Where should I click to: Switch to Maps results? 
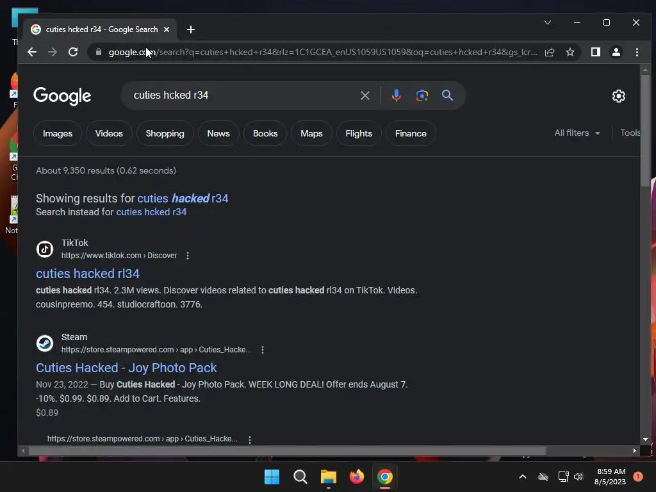point(311,133)
